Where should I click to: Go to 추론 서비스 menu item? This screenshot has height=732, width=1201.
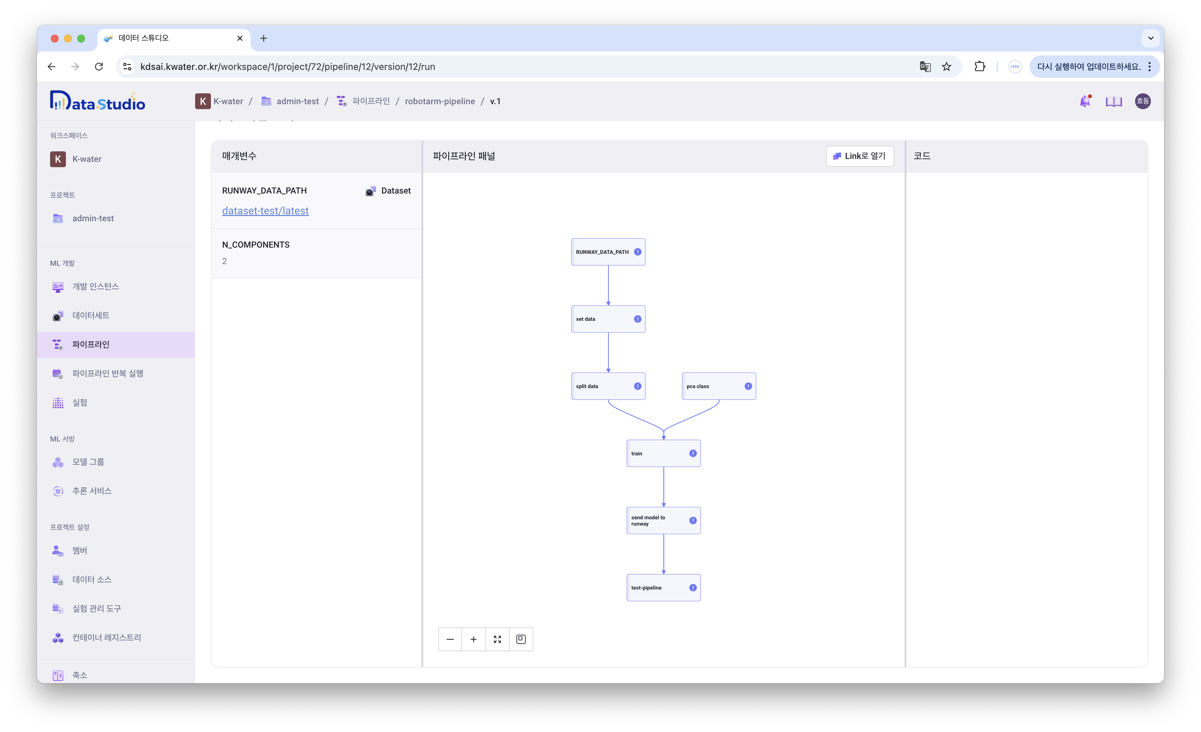pos(92,491)
